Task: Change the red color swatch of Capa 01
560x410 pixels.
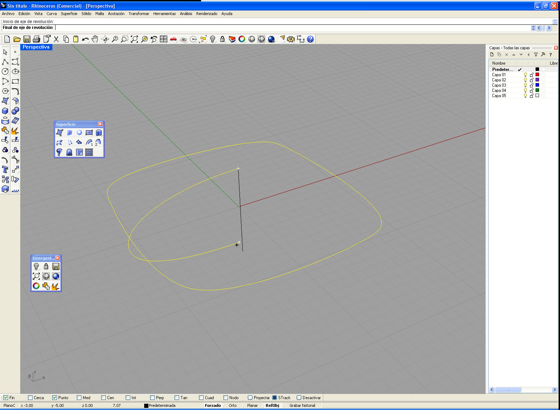Action: coord(537,75)
